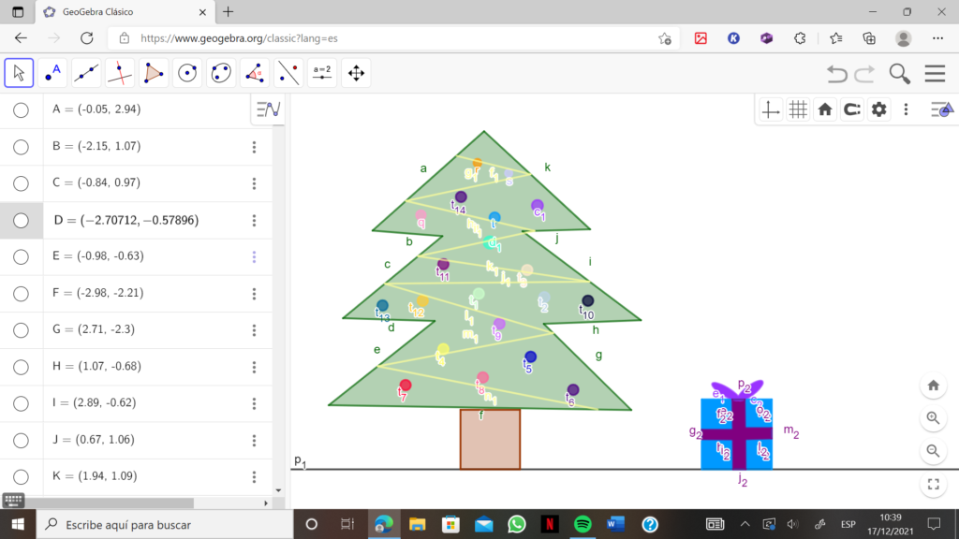Select the Line through two points tool
Image resolution: width=959 pixels, height=539 pixels.
pos(86,73)
